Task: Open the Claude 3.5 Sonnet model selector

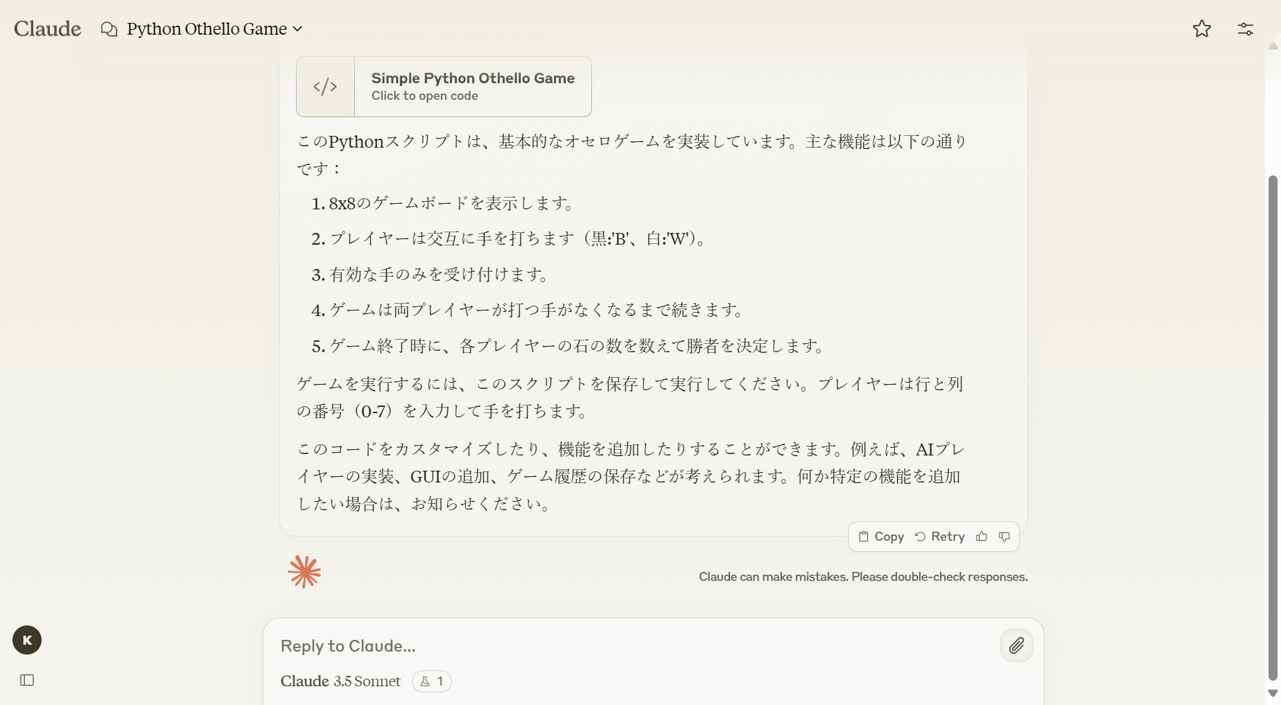Action: [x=340, y=681]
